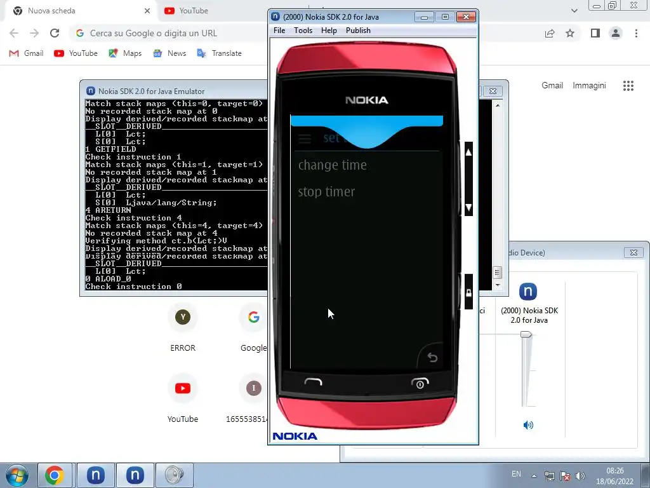
Task: Click Nokia SDK icon in volume mixer
Action: [528, 291]
